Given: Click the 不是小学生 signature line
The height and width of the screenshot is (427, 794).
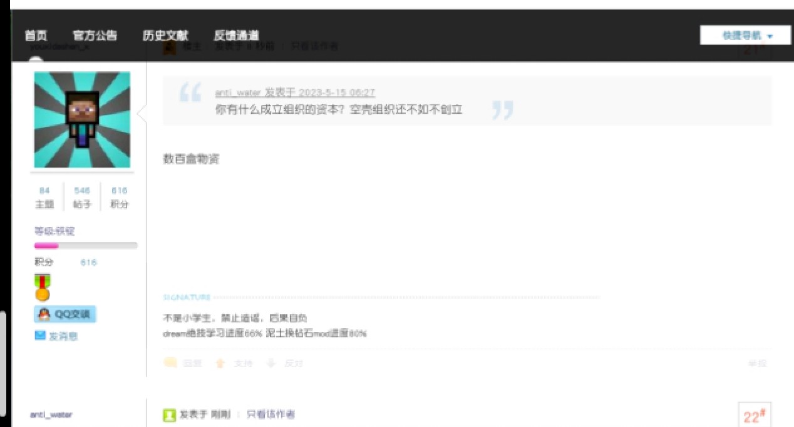Looking at the screenshot, I should point(235,318).
